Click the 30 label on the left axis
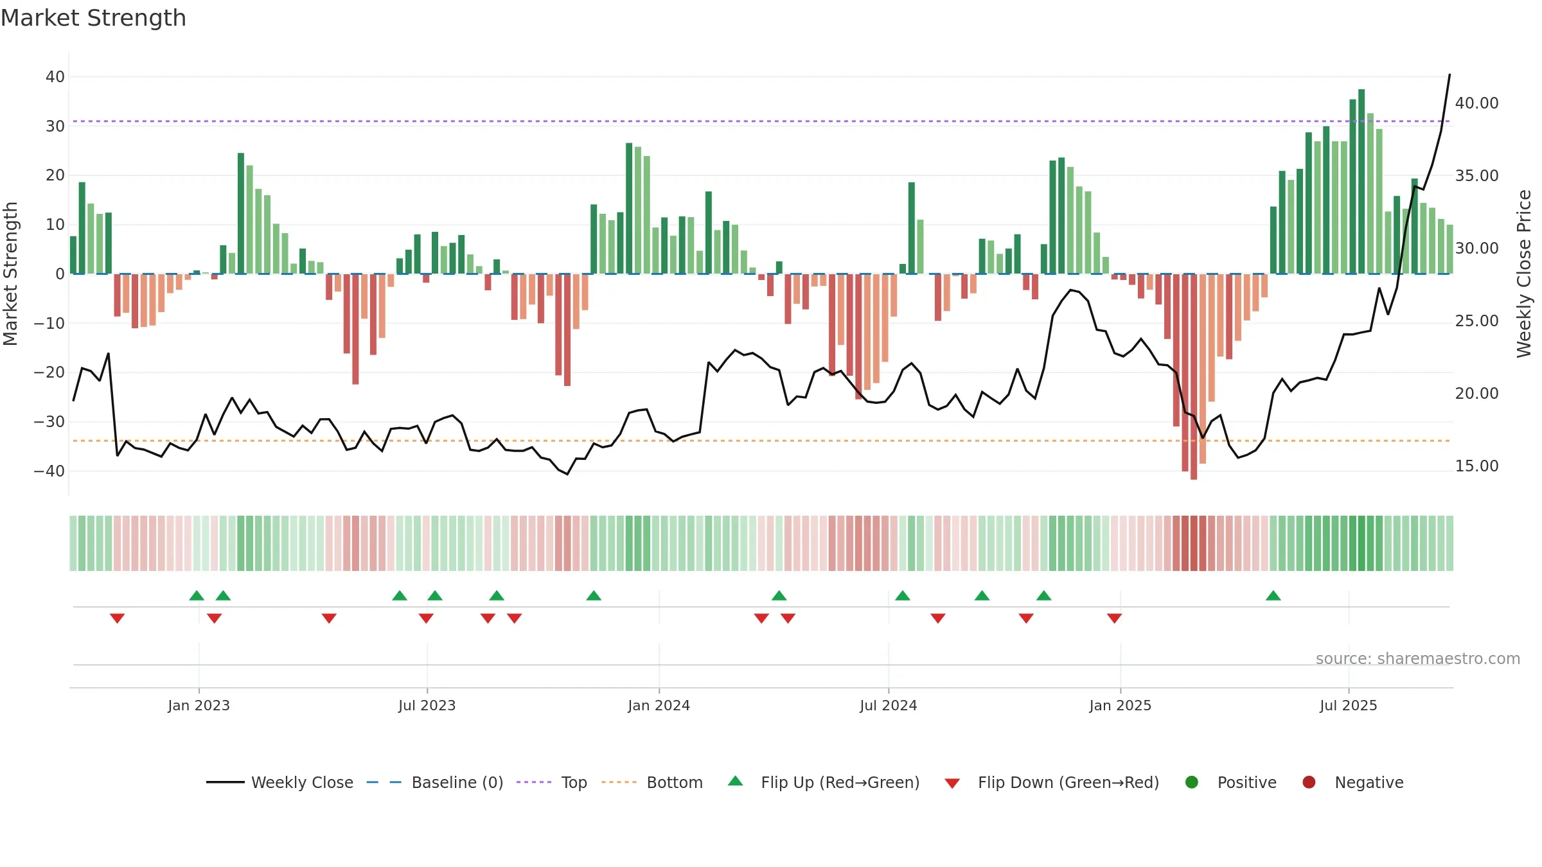This screenshot has width=1542, height=867. [55, 127]
